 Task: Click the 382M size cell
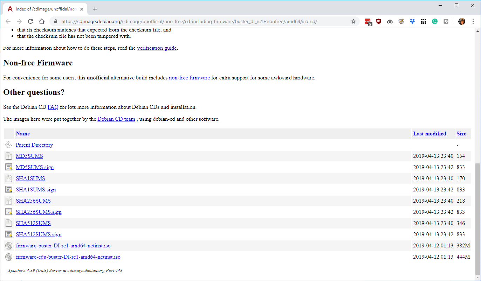point(463,246)
